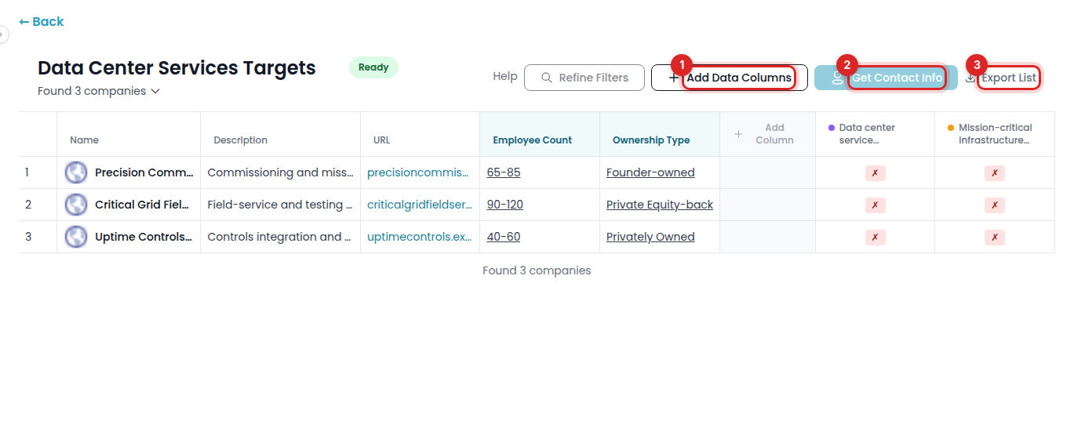1074x439 pixels.
Task: Click Mission-critical X badge for Precision Comm
Action: pyautogui.click(x=995, y=173)
